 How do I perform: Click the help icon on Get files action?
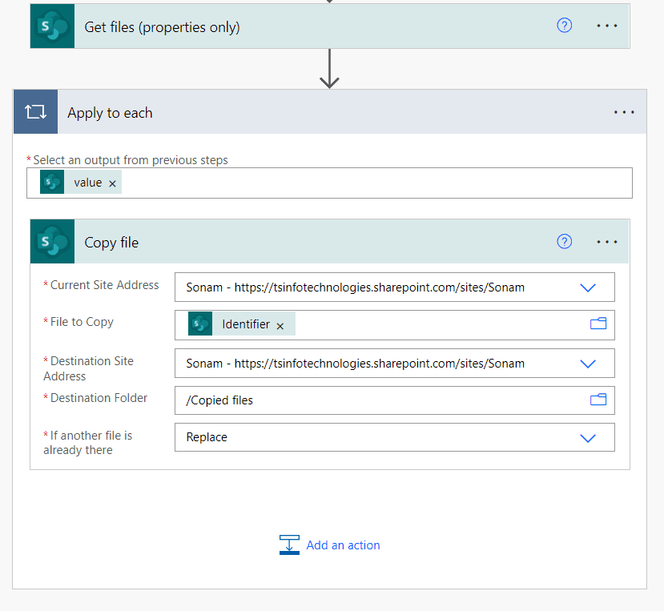coord(564,25)
